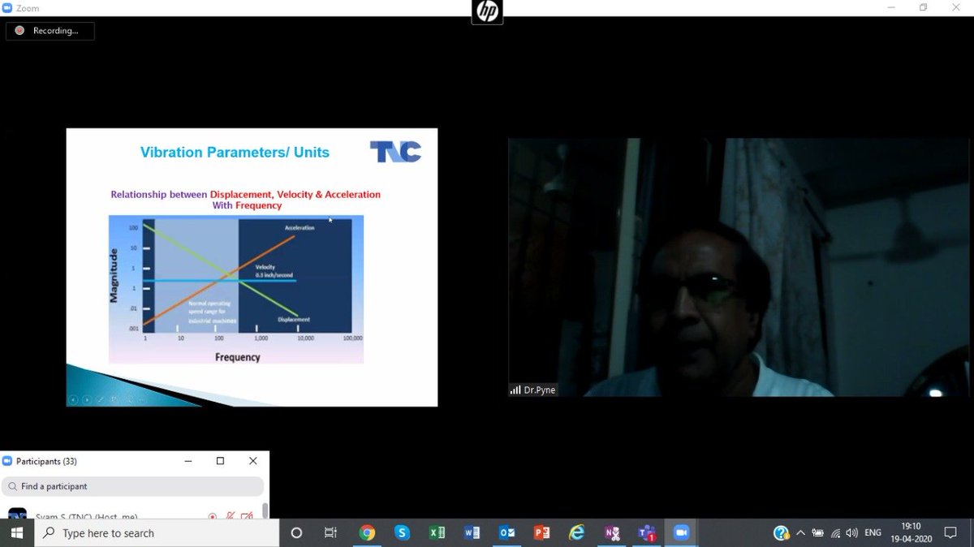Screen dimensions: 974x547
Task: Click the camera-off icon next to Syam S
Action: click(x=247, y=516)
